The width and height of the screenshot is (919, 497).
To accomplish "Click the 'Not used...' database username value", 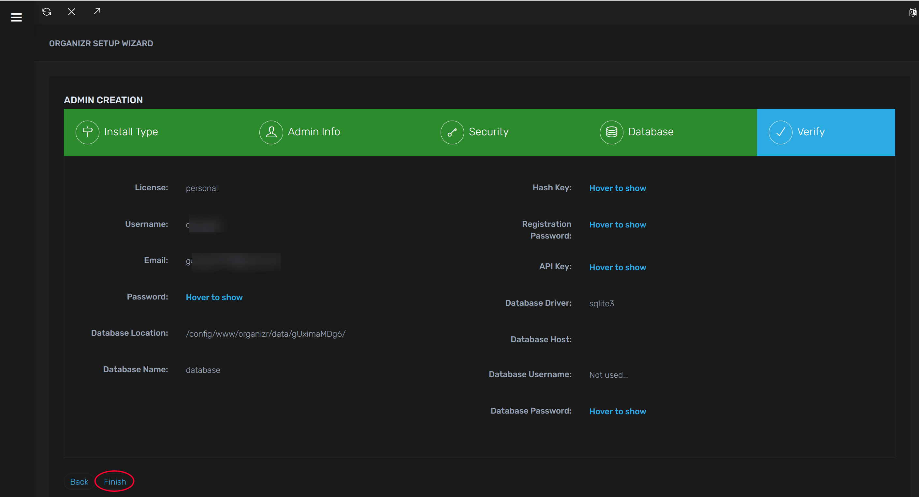I will click(609, 374).
